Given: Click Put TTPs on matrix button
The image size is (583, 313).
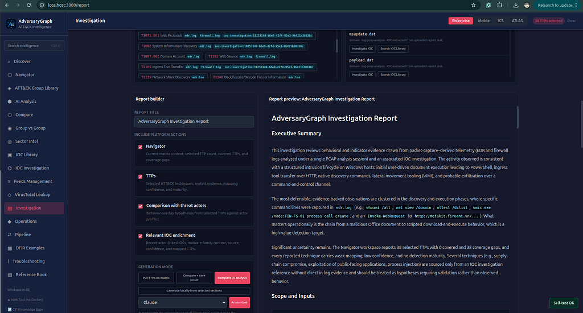Looking at the screenshot, I should (156, 278).
